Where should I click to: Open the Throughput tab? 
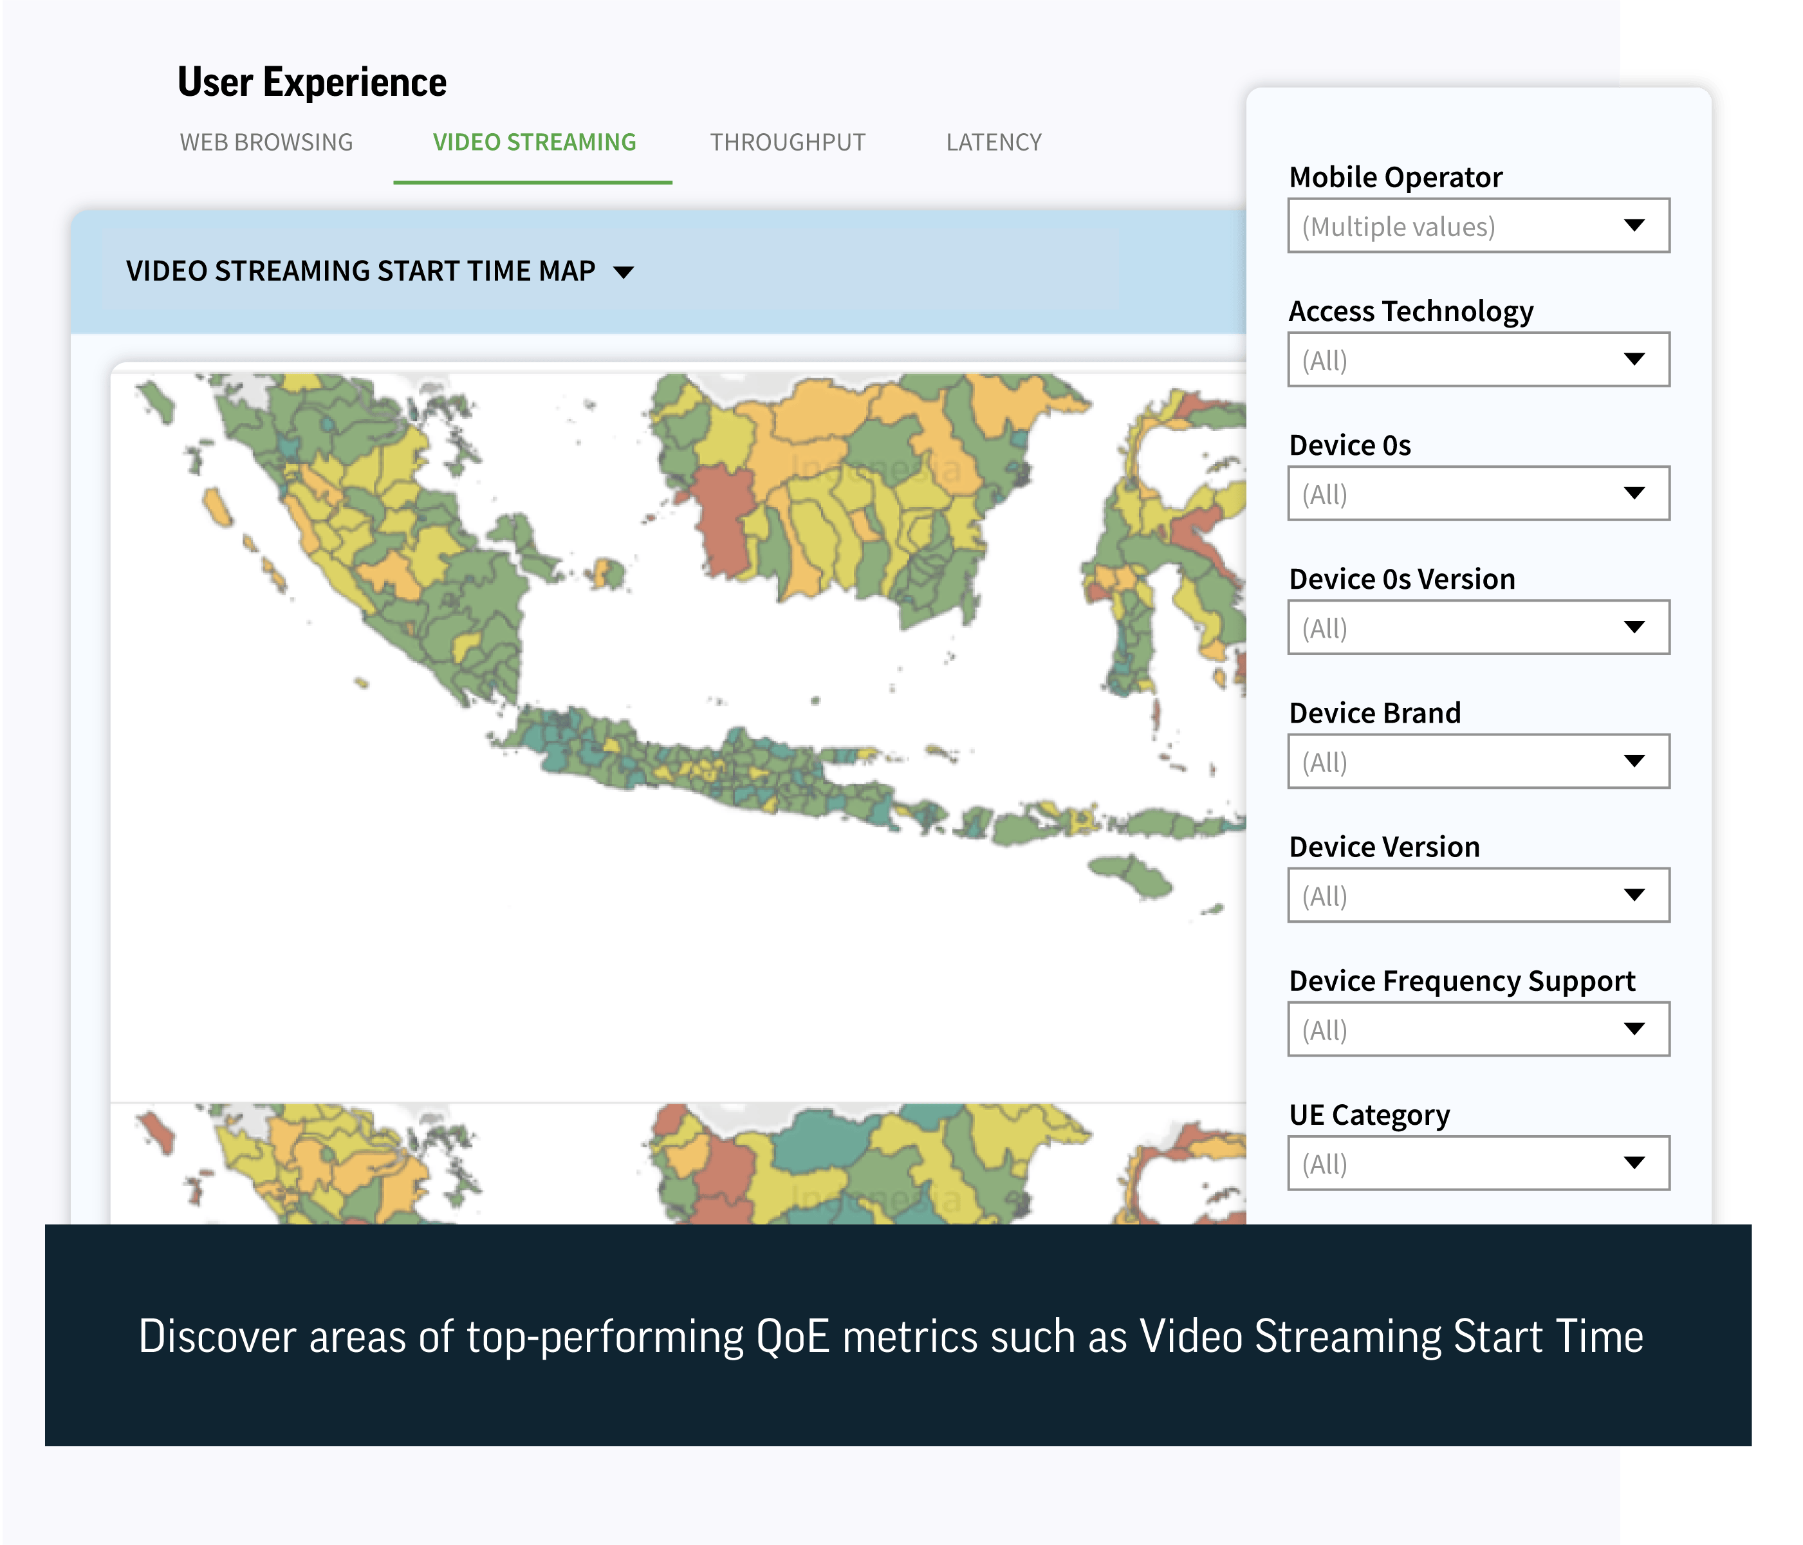[788, 141]
